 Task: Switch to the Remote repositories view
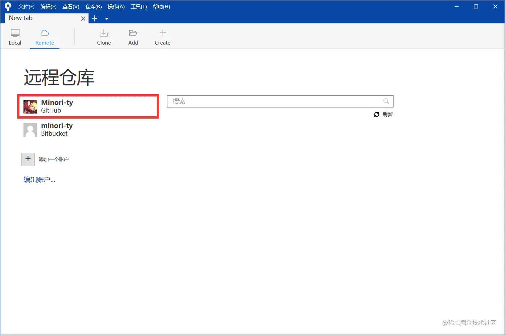coord(45,37)
